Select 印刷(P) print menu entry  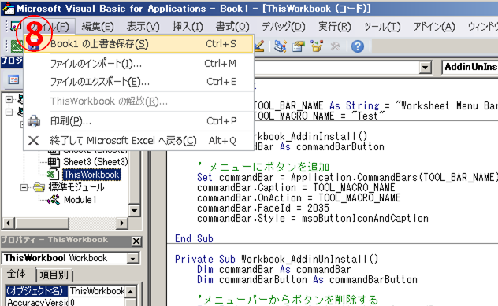tap(139, 121)
